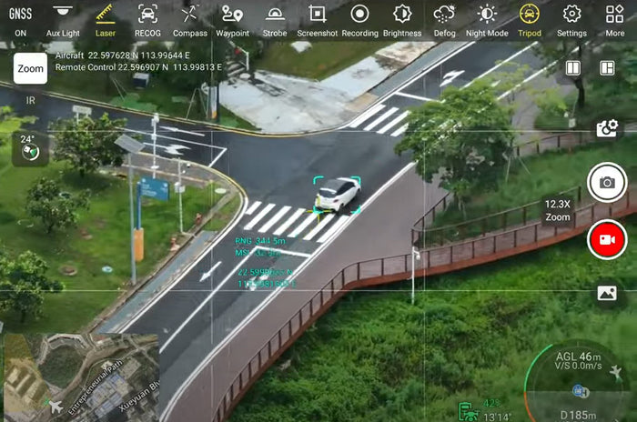Viewport: 637px width, 422px height.
Task: Switch on Night Mode
Action: coord(487,18)
